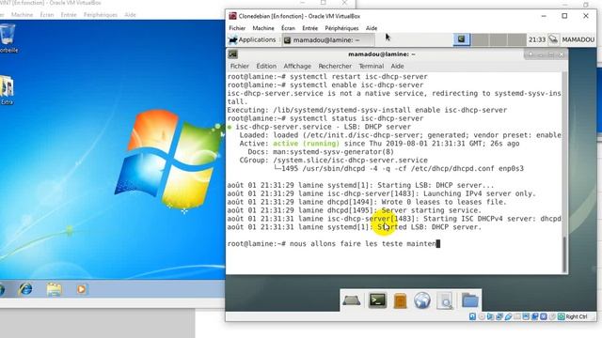The width and height of the screenshot is (602, 338).
Task: Click the terminal window title icon
Action: 232,54
